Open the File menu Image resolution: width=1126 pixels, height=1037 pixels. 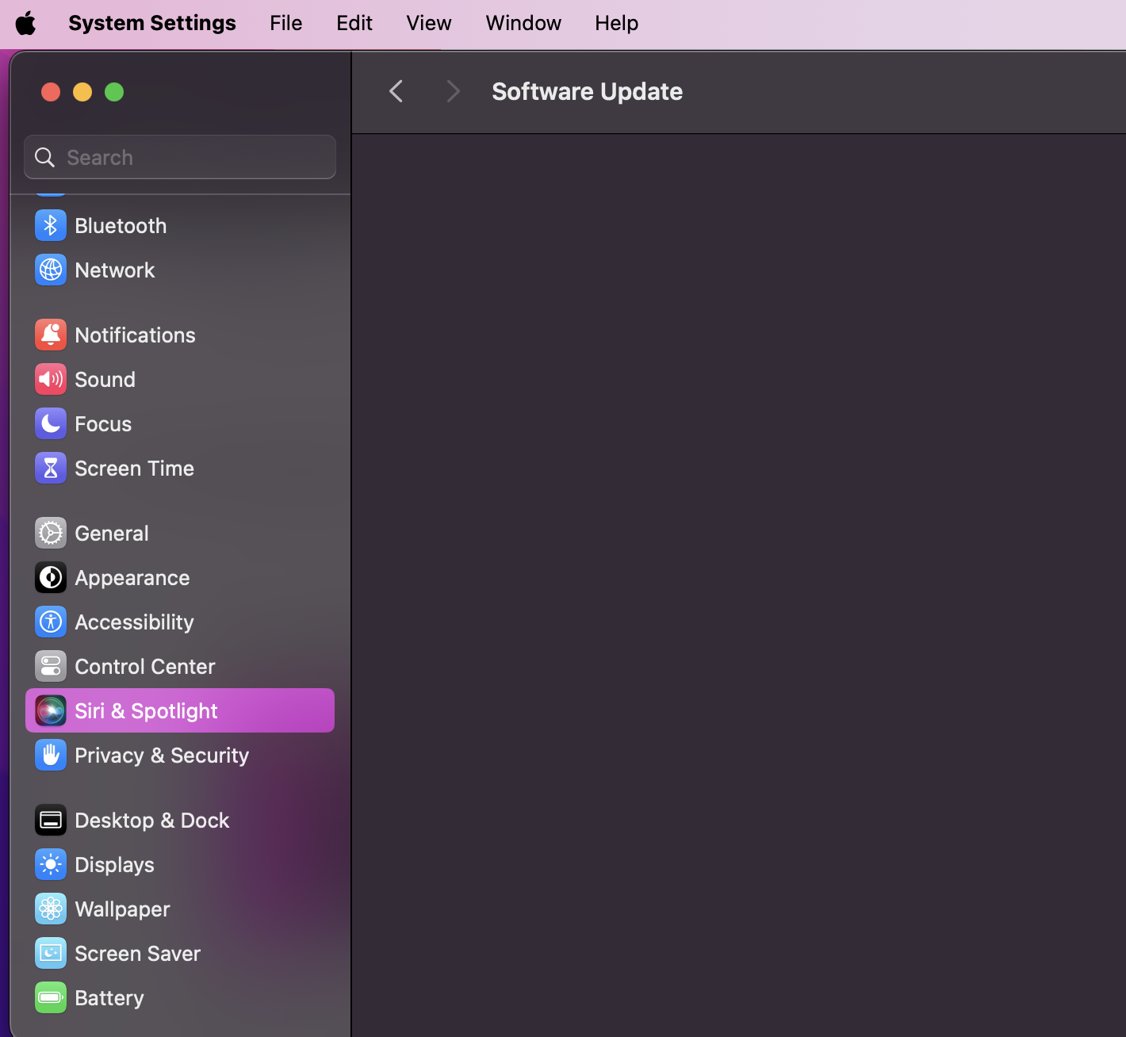coord(285,23)
